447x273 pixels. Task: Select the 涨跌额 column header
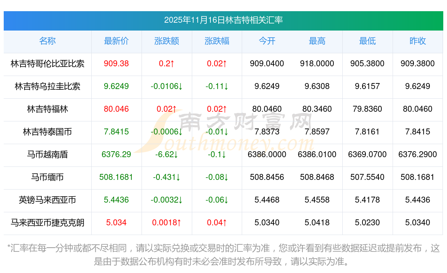(167, 41)
